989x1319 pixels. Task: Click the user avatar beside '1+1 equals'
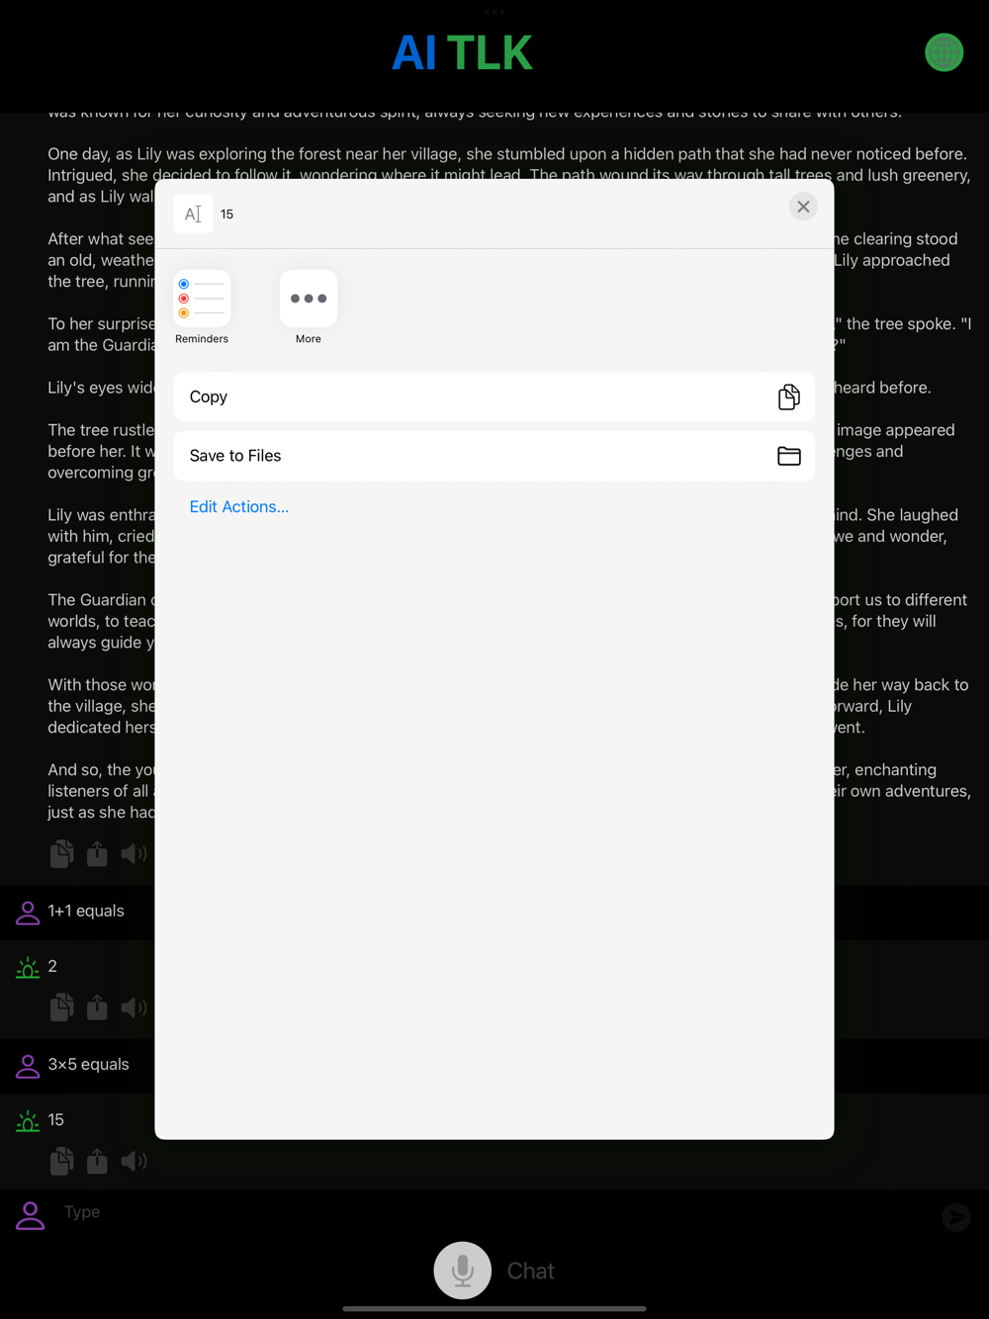28,912
